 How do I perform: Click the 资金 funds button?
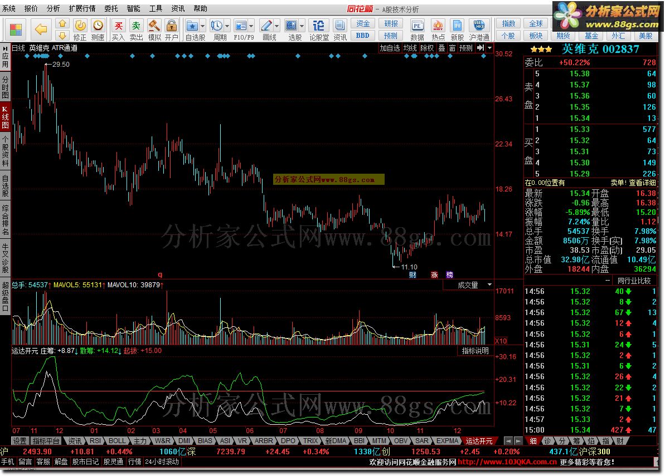[x=363, y=24]
